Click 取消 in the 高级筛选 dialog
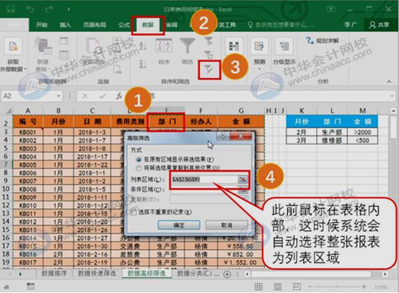 pos(226,225)
